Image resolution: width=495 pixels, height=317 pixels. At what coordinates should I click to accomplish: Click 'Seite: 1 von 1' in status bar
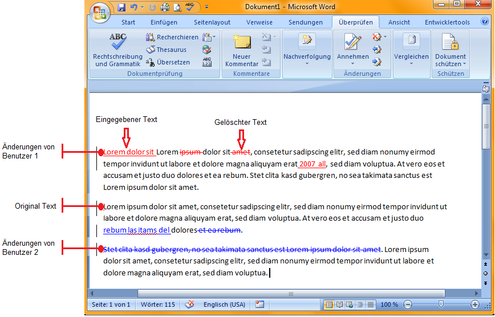coord(111,304)
